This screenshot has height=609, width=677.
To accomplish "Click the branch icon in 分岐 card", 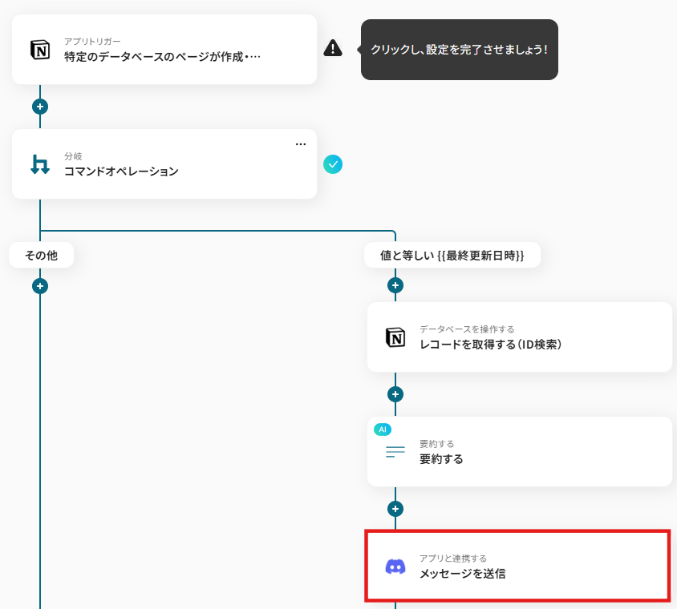I will click(x=40, y=164).
